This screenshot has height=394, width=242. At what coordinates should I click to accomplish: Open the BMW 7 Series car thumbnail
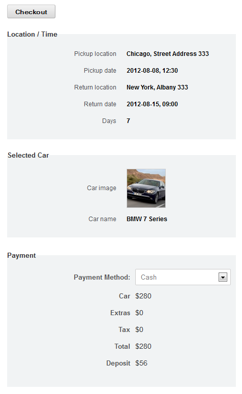click(x=146, y=188)
